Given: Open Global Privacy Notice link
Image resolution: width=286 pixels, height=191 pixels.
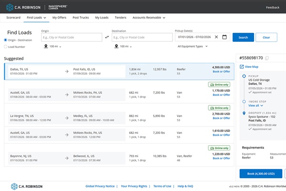Looking at the screenshot, I should [x=100, y=186].
